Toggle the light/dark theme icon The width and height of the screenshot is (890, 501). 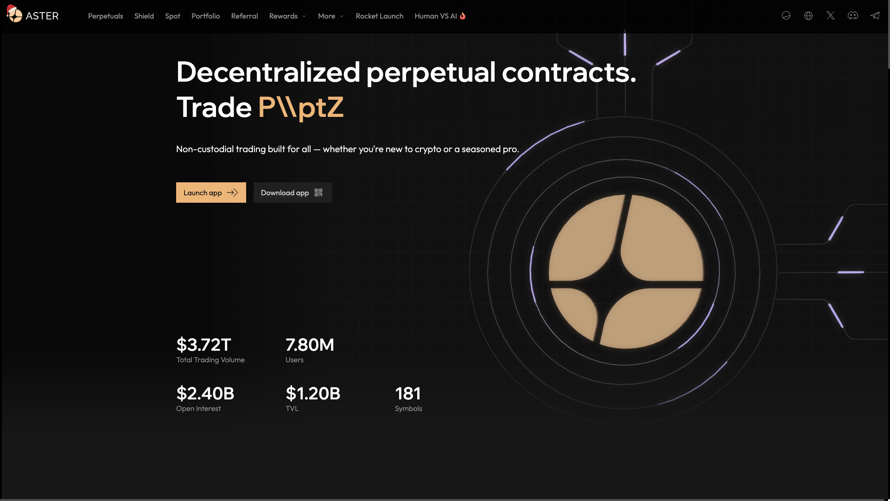pyautogui.click(x=786, y=16)
